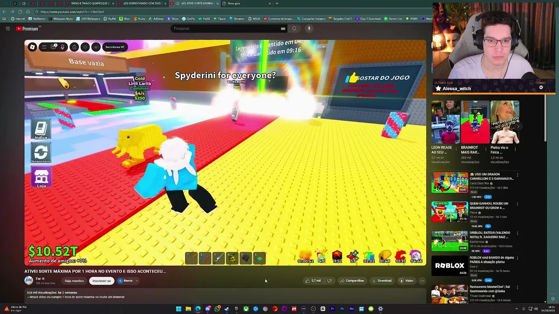Open the Pietra viu o Felca short
Viewport: 559px width, 314px height.
(x=505, y=122)
